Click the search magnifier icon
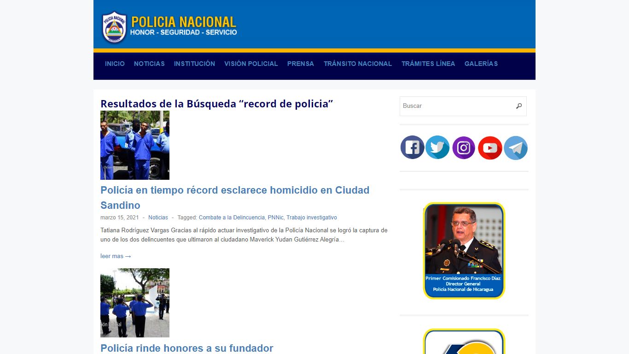Viewport: 629px width, 354px height. click(x=519, y=106)
